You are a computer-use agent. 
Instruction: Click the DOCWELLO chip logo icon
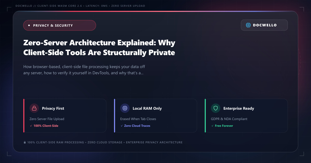(248, 25)
